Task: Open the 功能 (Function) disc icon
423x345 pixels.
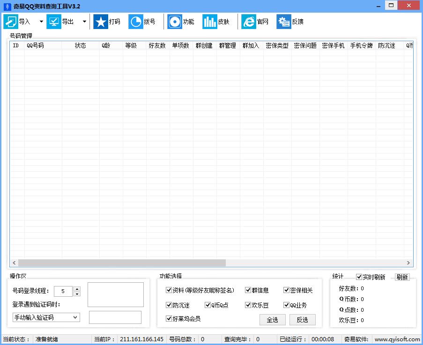Action: point(175,22)
